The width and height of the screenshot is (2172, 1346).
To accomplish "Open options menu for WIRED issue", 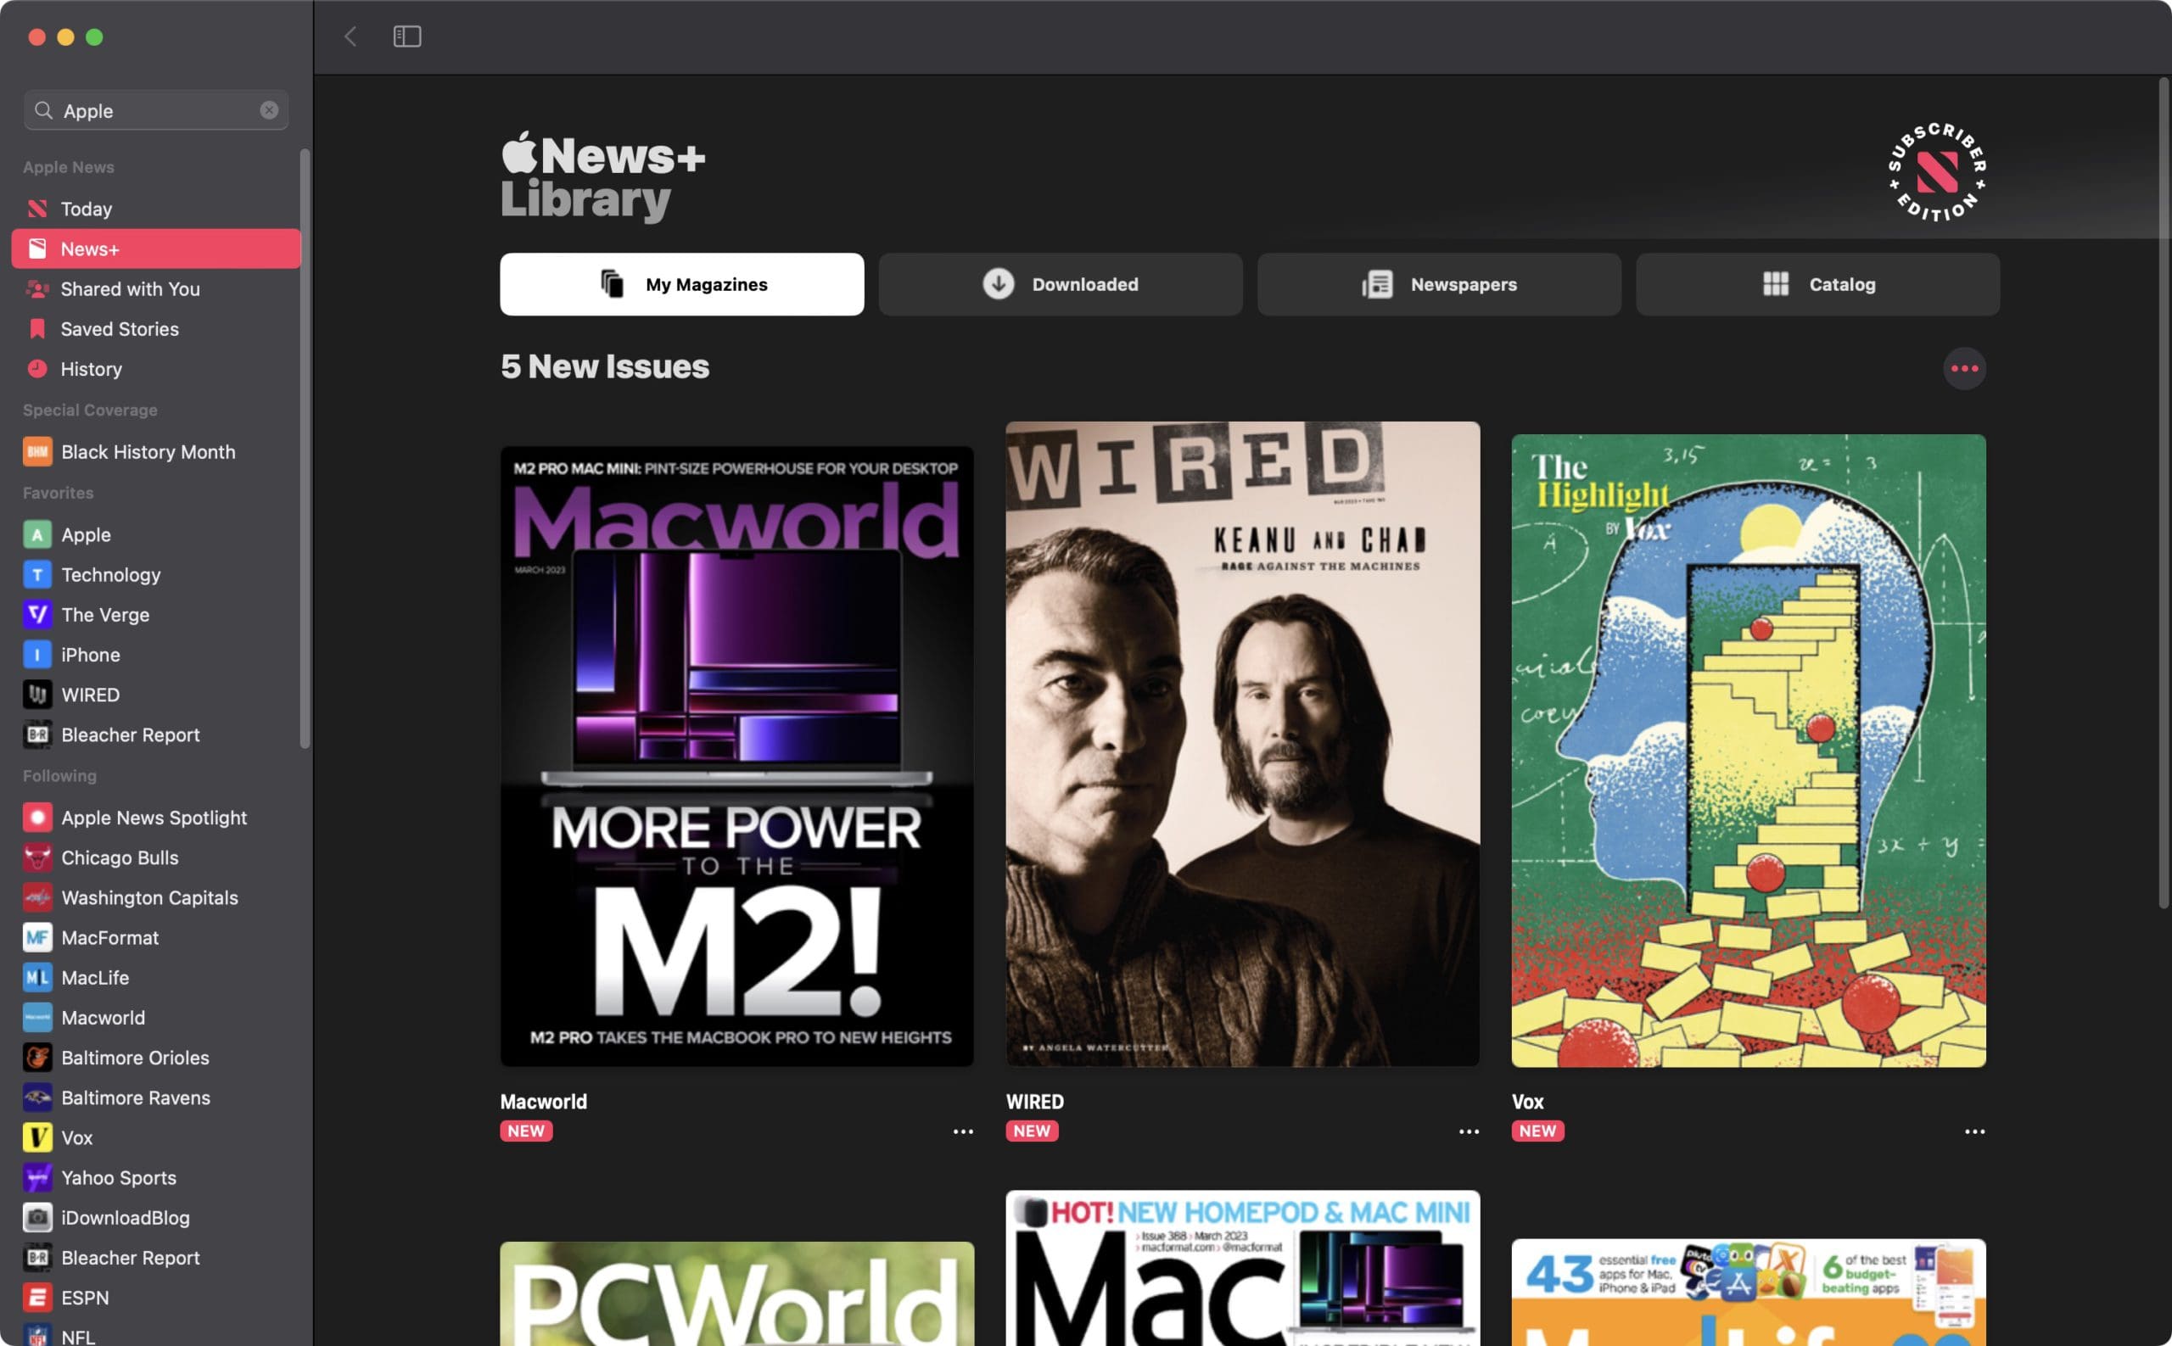I will [x=1469, y=1131].
